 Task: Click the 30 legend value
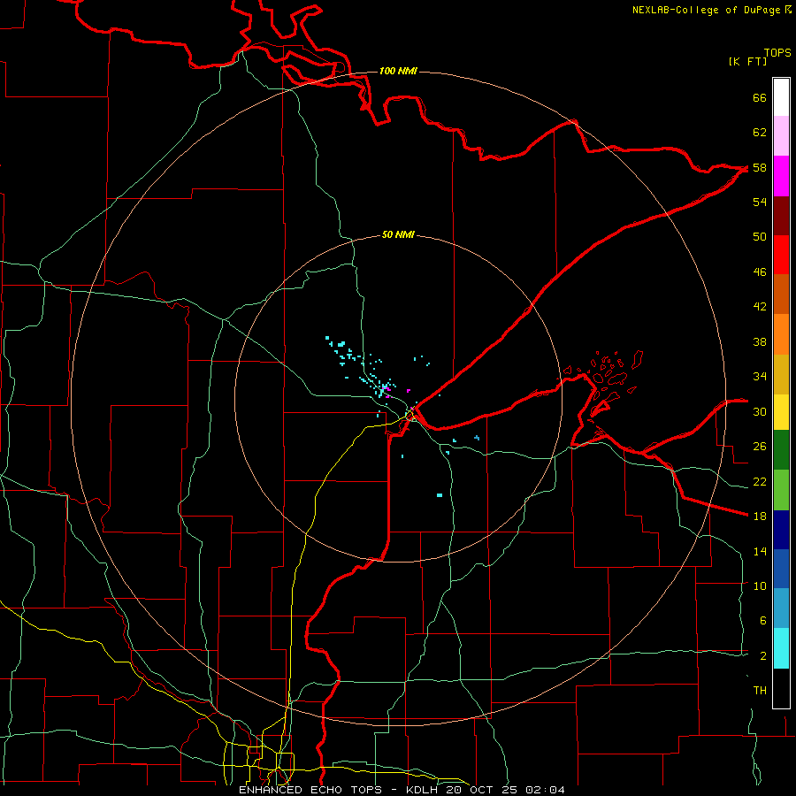pos(760,411)
